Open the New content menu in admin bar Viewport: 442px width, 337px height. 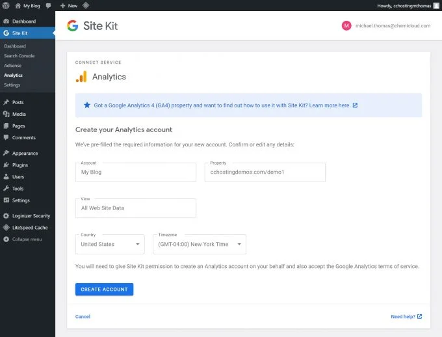click(69, 6)
